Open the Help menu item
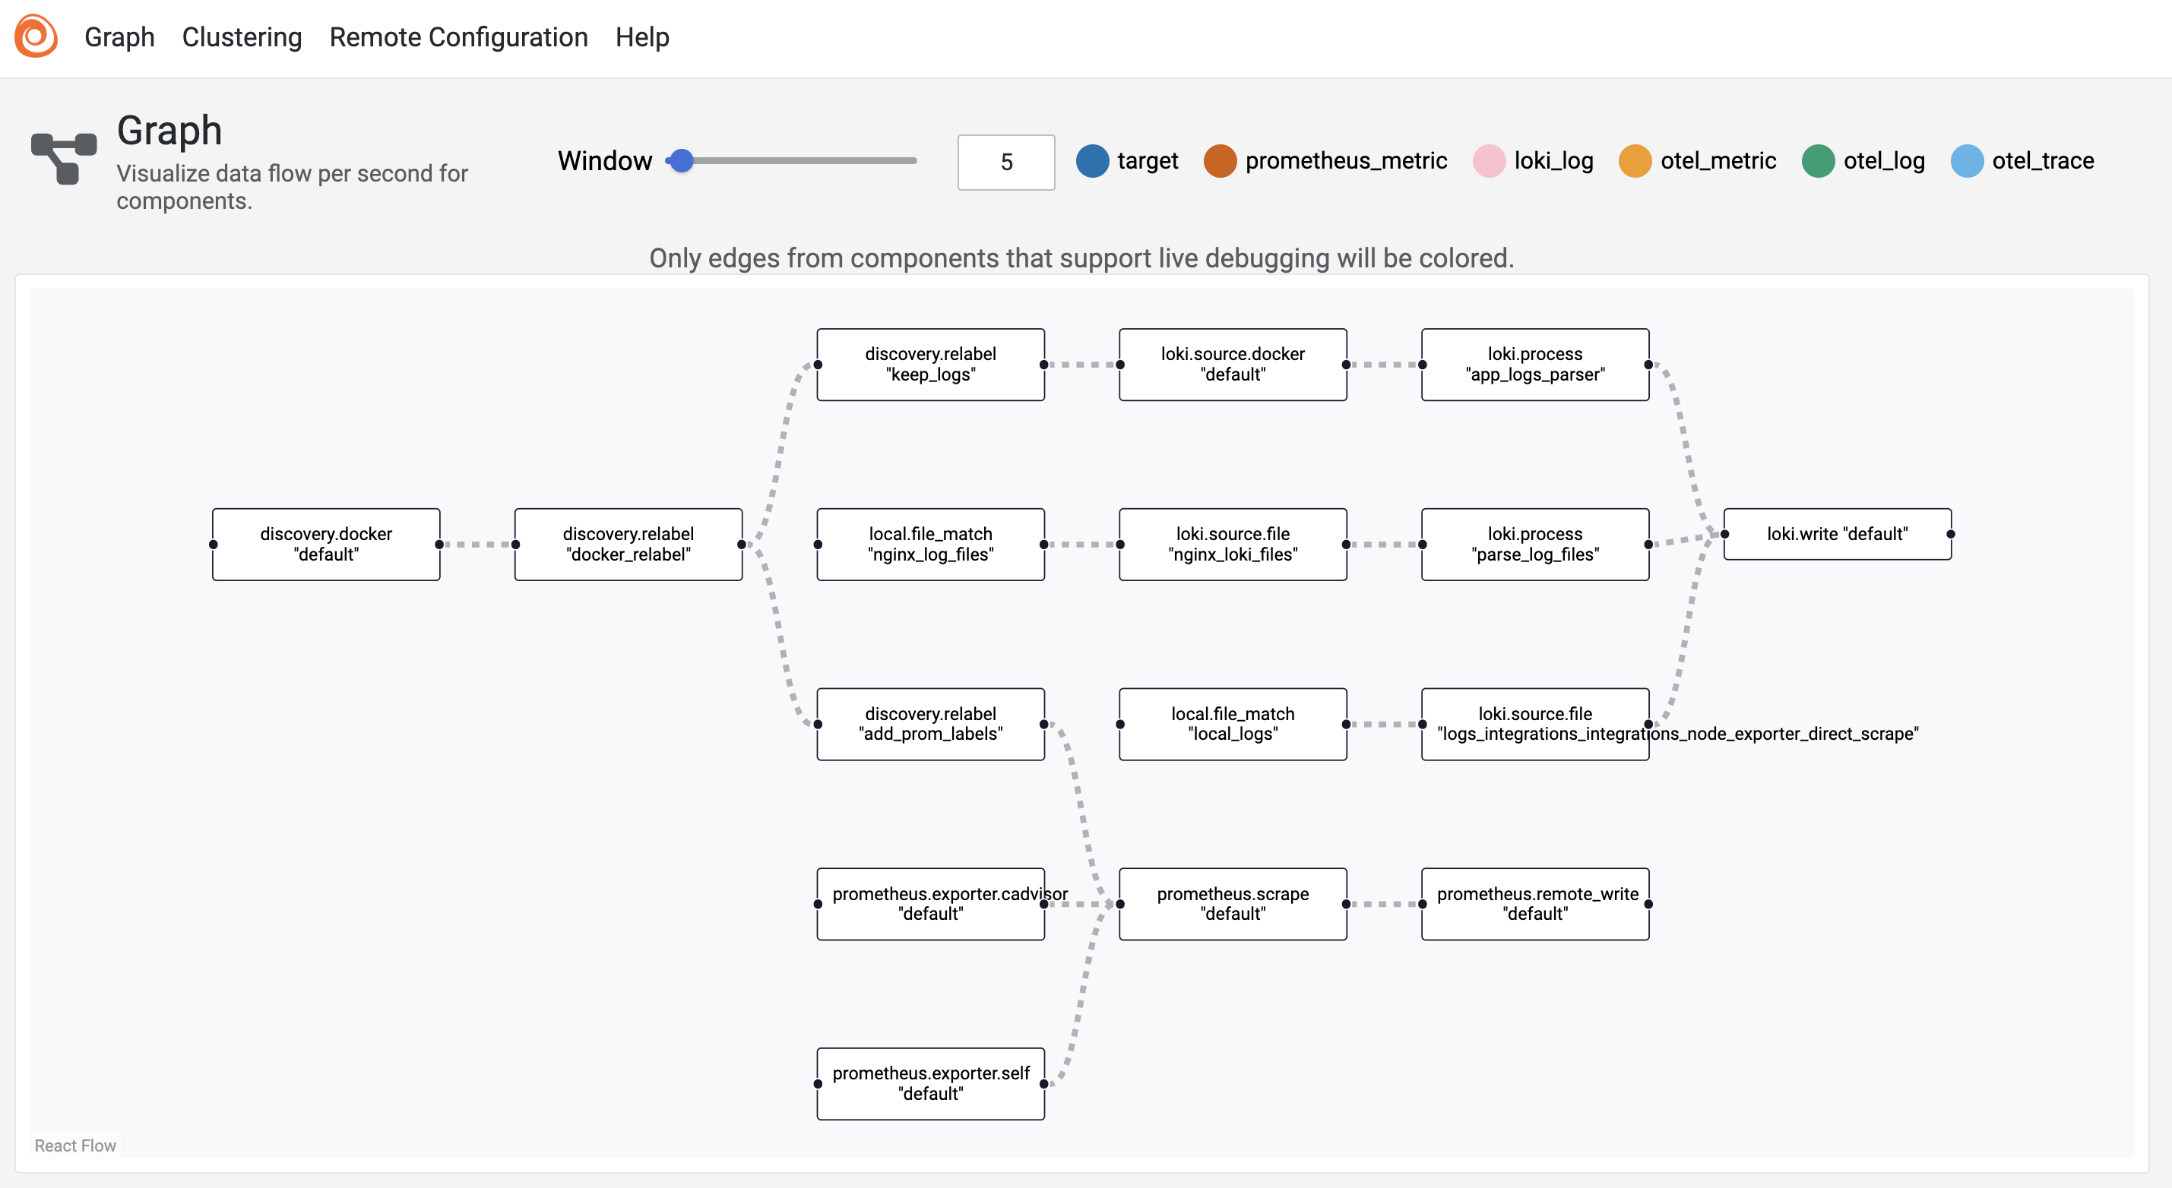 point(641,37)
